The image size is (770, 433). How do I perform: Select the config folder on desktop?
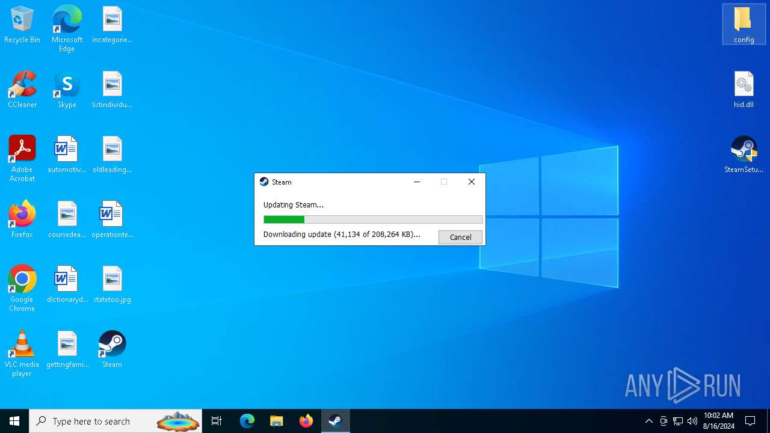(744, 25)
